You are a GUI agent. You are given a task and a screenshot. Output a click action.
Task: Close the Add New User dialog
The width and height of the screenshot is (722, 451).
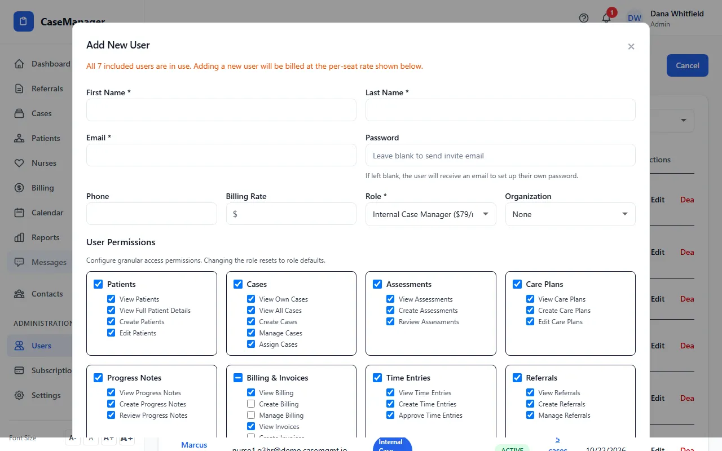(631, 46)
